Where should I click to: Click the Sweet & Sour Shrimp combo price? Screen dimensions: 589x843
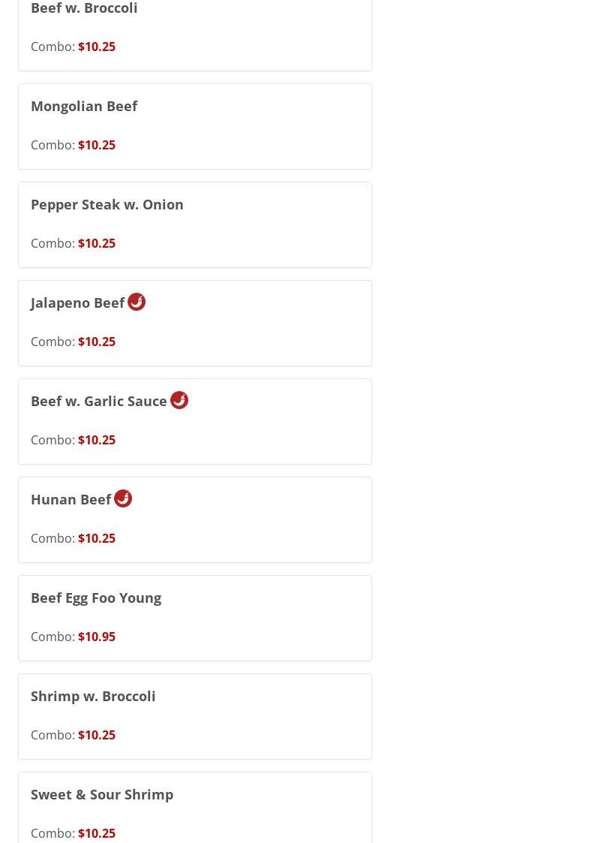(x=97, y=833)
